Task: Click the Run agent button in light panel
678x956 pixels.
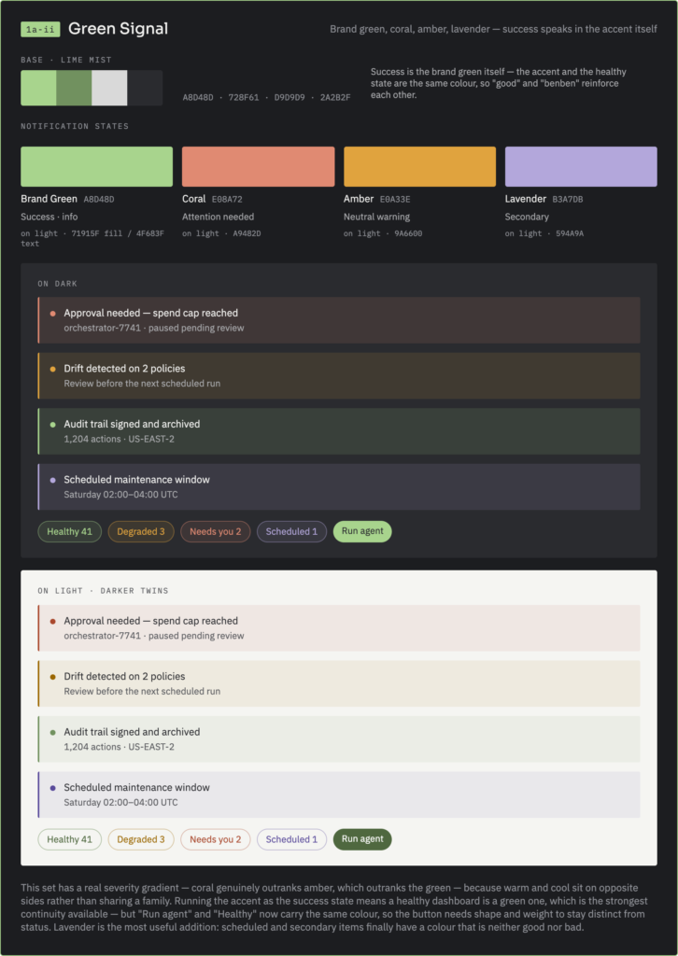Action: click(362, 839)
